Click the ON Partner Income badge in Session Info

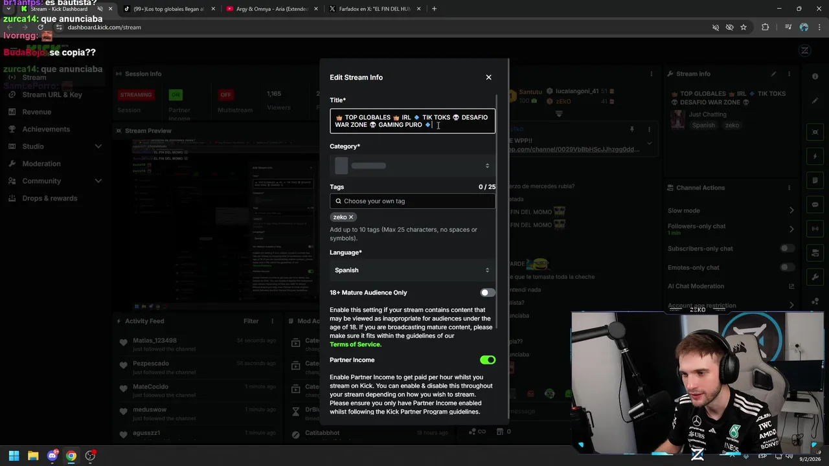[x=176, y=94]
